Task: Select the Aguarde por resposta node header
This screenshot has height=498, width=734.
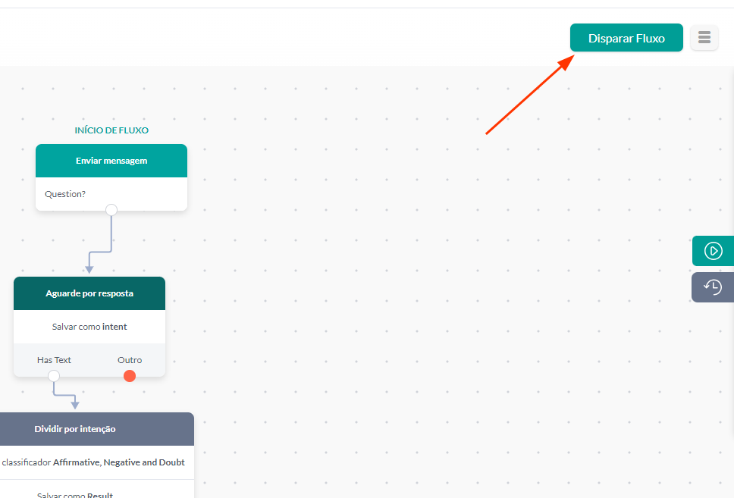Action: click(x=89, y=293)
